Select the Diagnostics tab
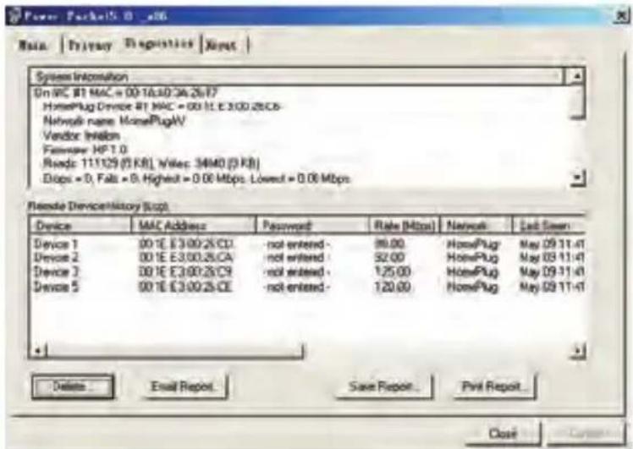The width and height of the screenshot is (633, 449). [x=159, y=44]
